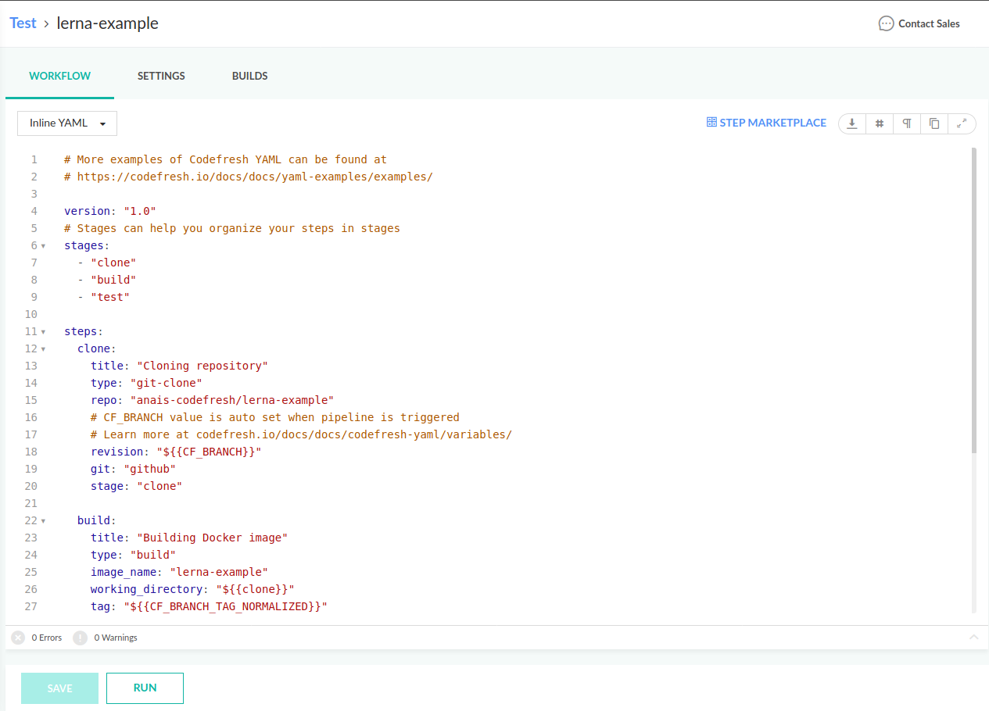Collapse the steps block fold arrow

[x=43, y=332]
